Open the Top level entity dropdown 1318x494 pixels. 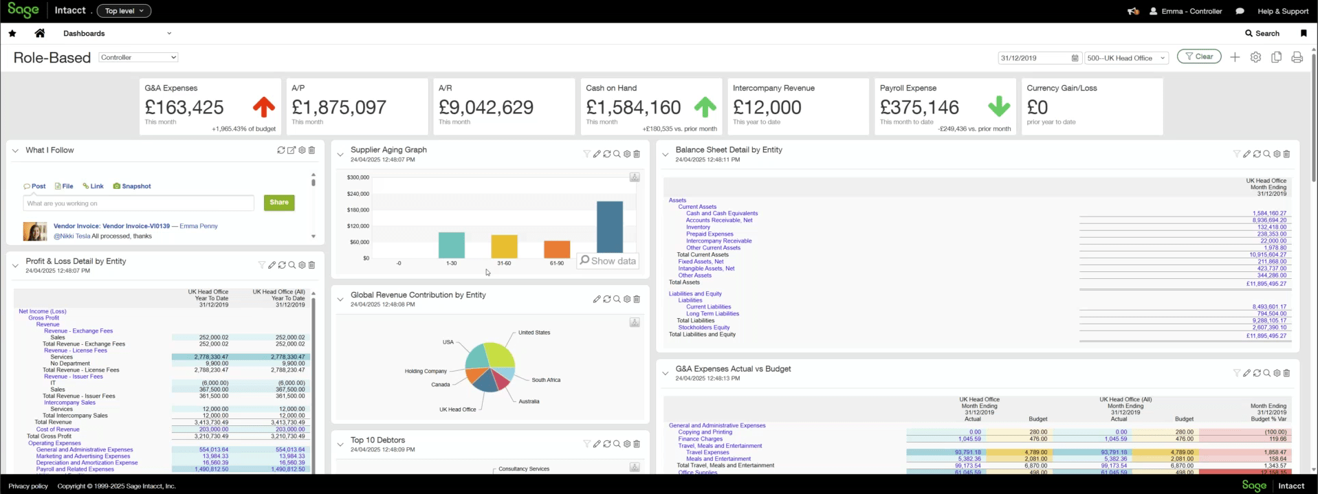pyautogui.click(x=124, y=11)
